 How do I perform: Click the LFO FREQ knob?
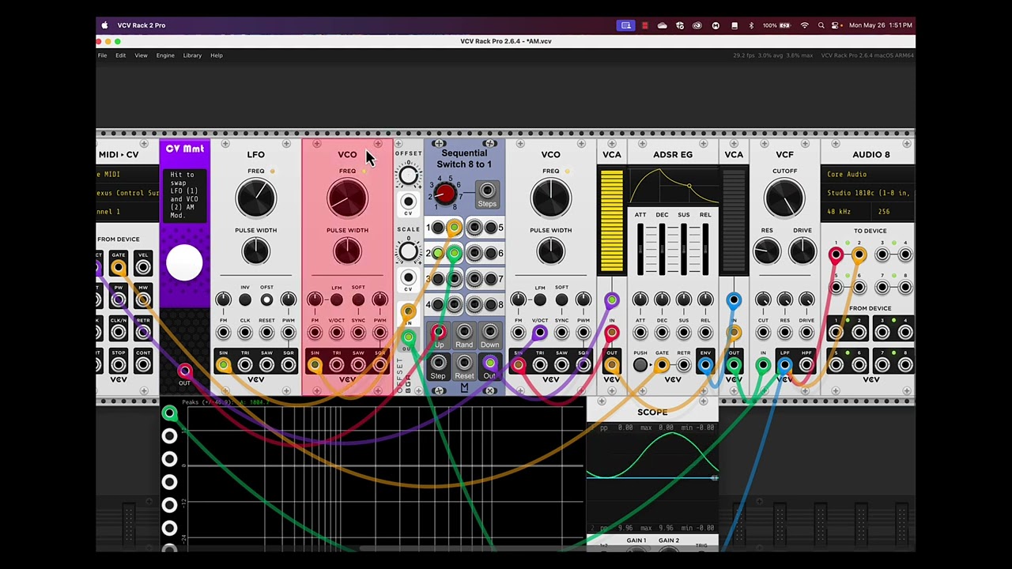255,198
